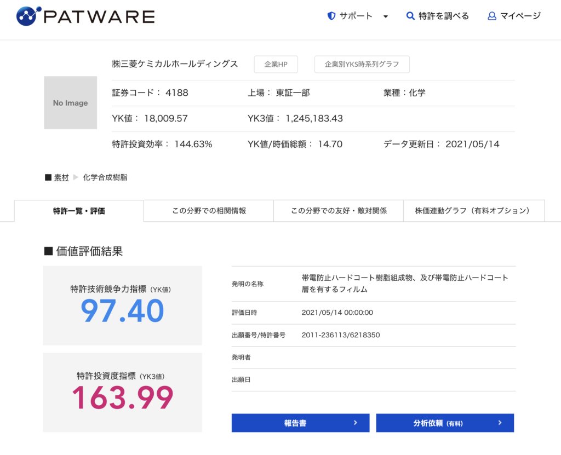This screenshot has height=455, width=561.
Task: Click the support shield icon
Action: tap(331, 16)
